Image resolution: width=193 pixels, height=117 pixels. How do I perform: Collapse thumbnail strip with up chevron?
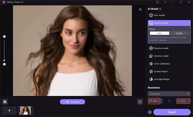click(140, 102)
